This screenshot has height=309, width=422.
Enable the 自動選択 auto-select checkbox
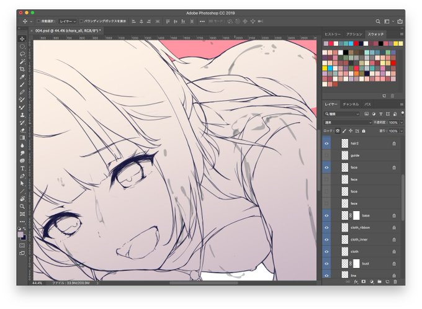click(38, 21)
